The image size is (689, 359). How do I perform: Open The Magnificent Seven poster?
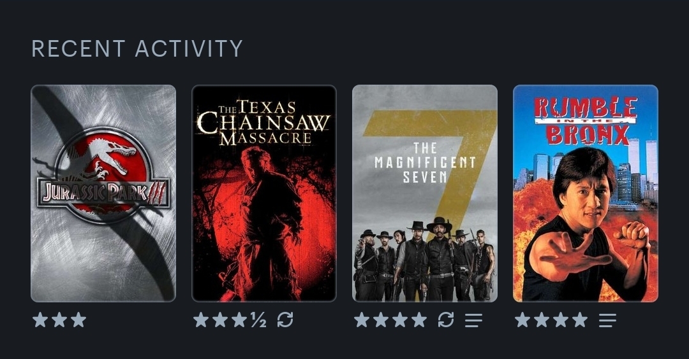pyautogui.click(x=425, y=194)
